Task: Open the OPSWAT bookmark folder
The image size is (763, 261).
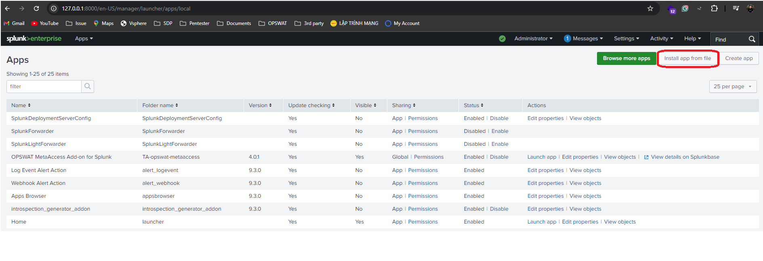Action: click(273, 23)
